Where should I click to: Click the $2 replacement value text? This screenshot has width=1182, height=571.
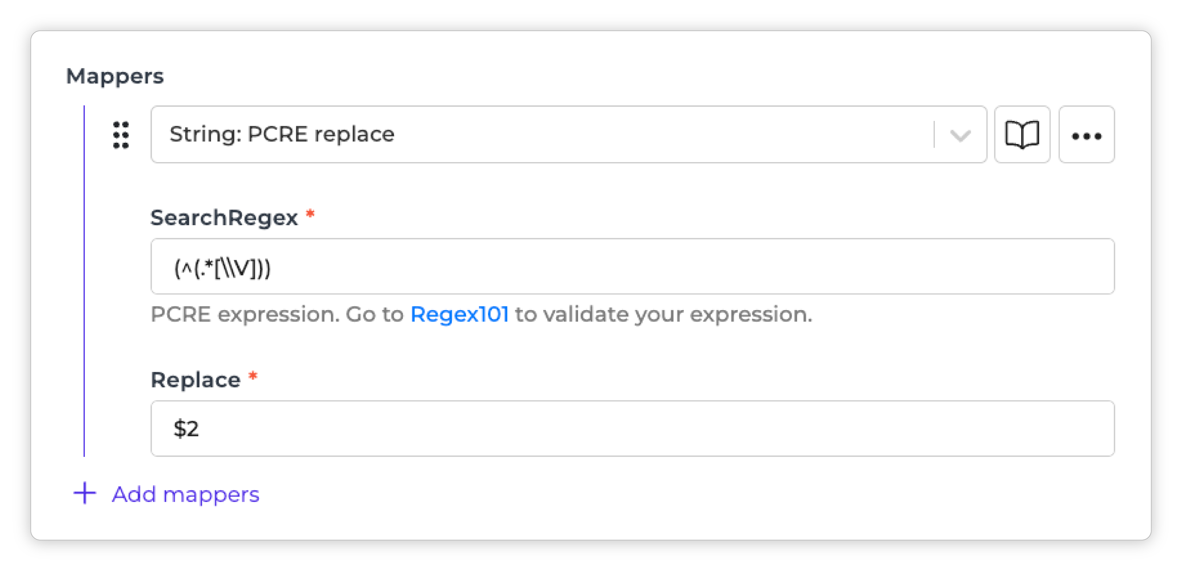(x=186, y=429)
